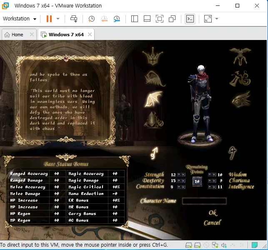Screen dimensions: 268x250
Task: Select the highlighted bat wing class icon
Action: pyautogui.click(x=153, y=99)
